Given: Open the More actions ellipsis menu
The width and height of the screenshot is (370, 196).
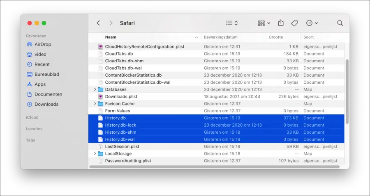Looking at the screenshot, I should 312,23.
